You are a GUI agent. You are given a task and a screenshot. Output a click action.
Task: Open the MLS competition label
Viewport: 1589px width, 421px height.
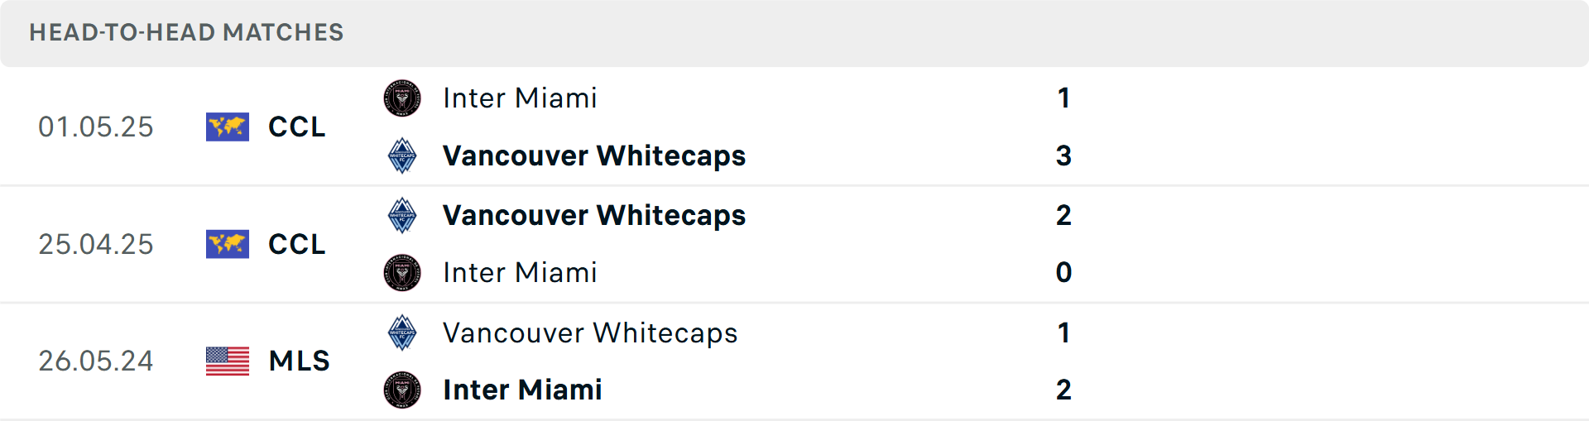[299, 361]
